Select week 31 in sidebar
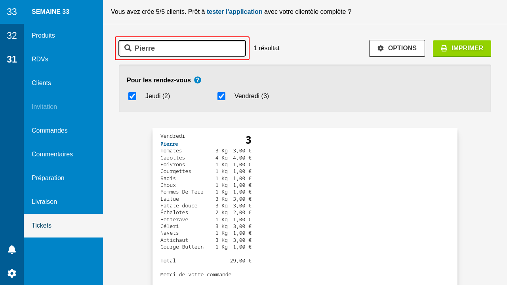This screenshot has height=285, width=507. coord(12,59)
